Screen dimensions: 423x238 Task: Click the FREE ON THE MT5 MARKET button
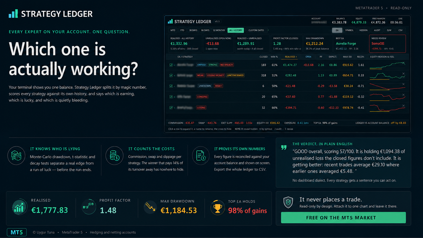point(343,218)
